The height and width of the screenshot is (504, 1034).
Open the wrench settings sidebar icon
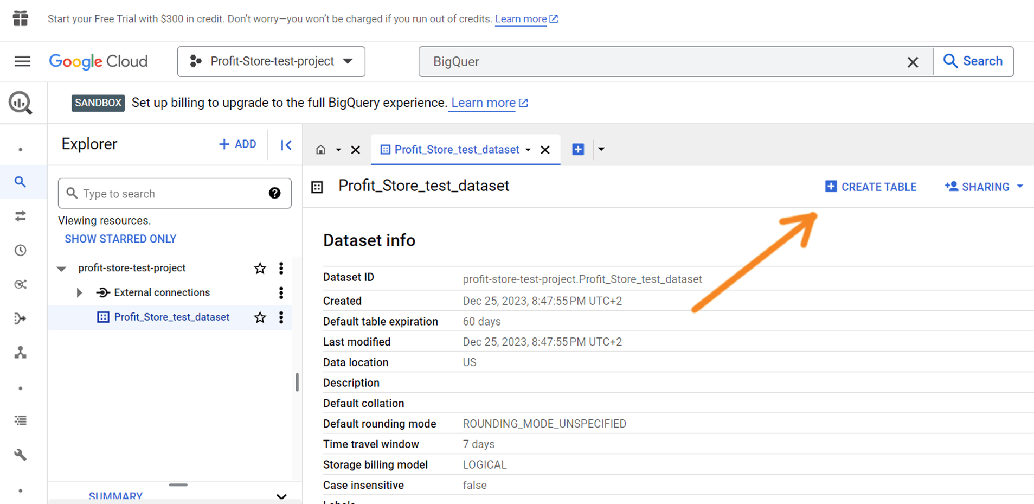pyautogui.click(x=21, y=455)
